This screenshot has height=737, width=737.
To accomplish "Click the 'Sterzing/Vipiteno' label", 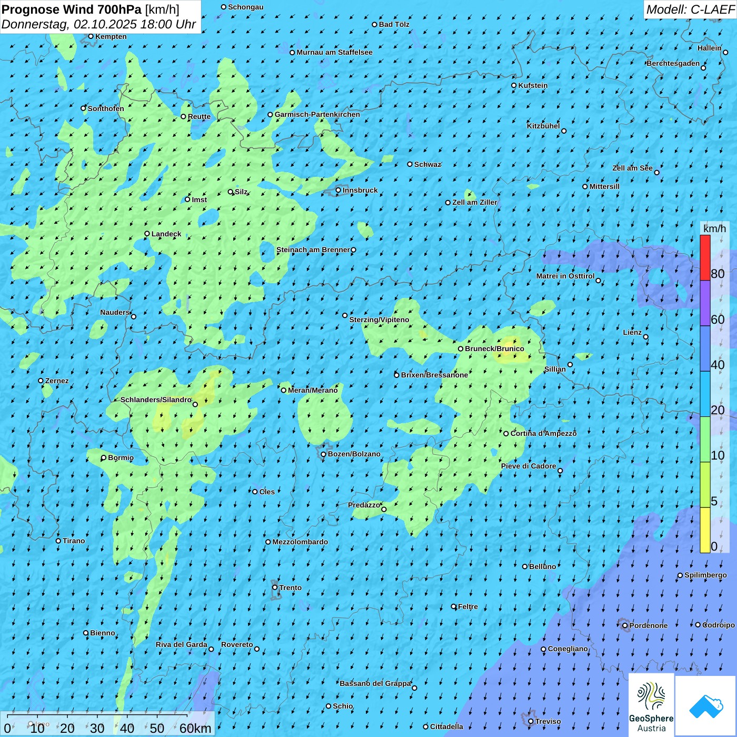I will click(379, 320).
